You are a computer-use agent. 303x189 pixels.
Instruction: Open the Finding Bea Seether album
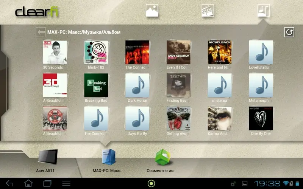[x=178, y=85]
